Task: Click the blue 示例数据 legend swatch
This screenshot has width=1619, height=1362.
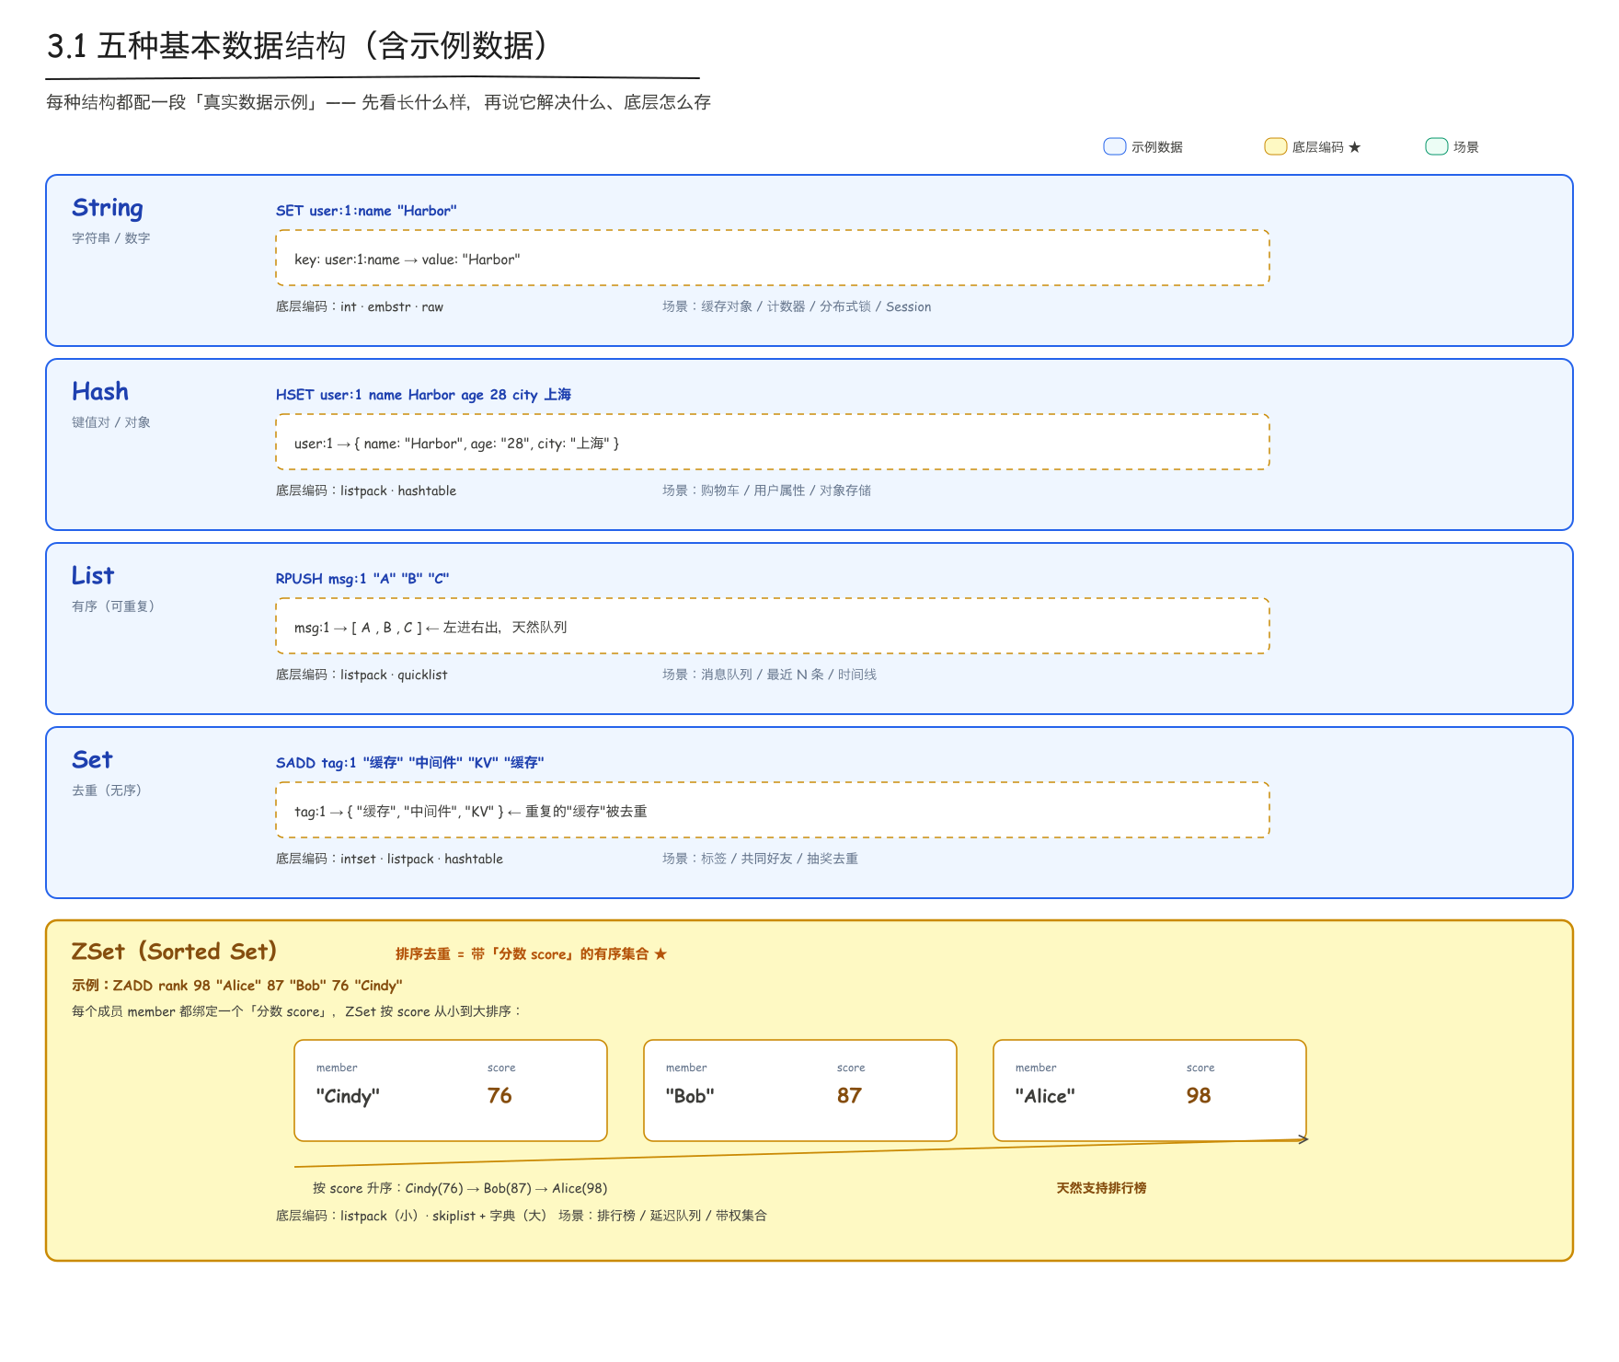Action: click(x=1115, y=146)
